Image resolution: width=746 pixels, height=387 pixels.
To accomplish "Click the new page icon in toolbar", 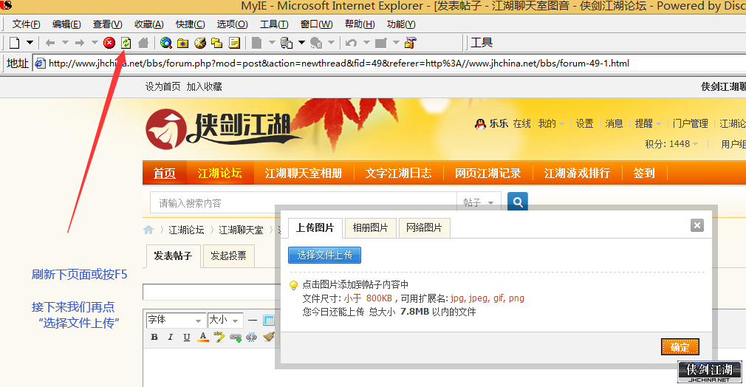I will [x=15, y=43].
